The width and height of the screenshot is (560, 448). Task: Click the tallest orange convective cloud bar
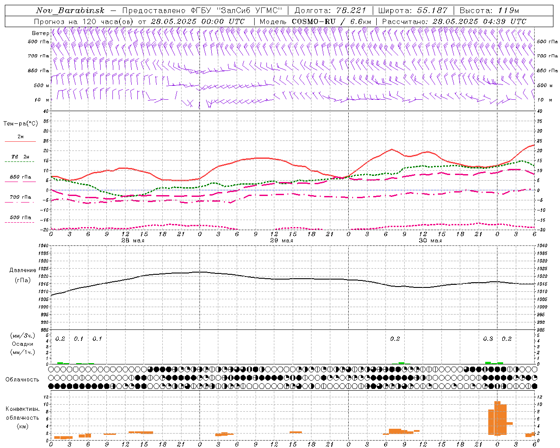click(x=497, y=418)
